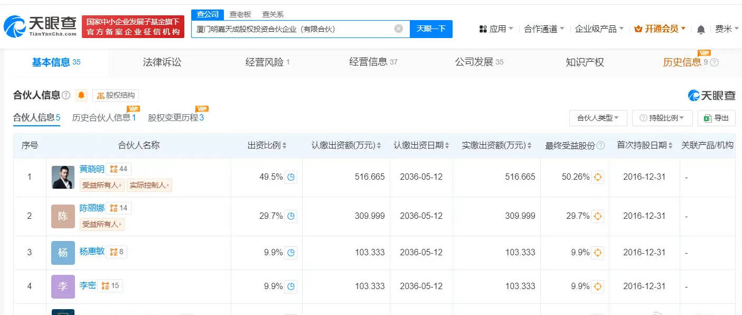Screen dimensions: 742x315
Task: Click the 受益所有人 tag for 陈丽娜
Action: [x=102, y=224]
